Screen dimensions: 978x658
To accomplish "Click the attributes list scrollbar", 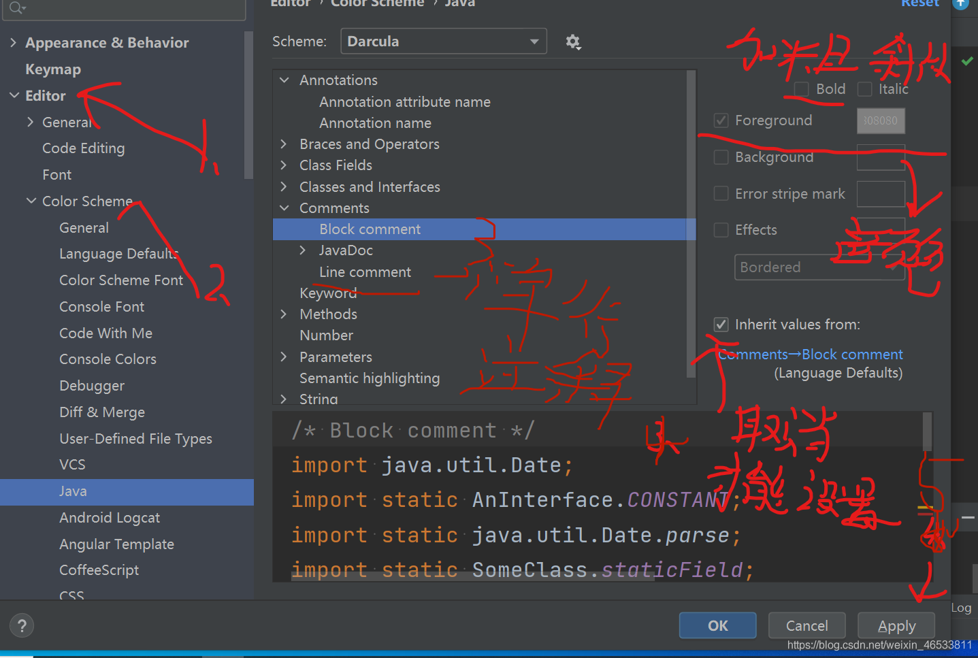I will coord(691,225).
